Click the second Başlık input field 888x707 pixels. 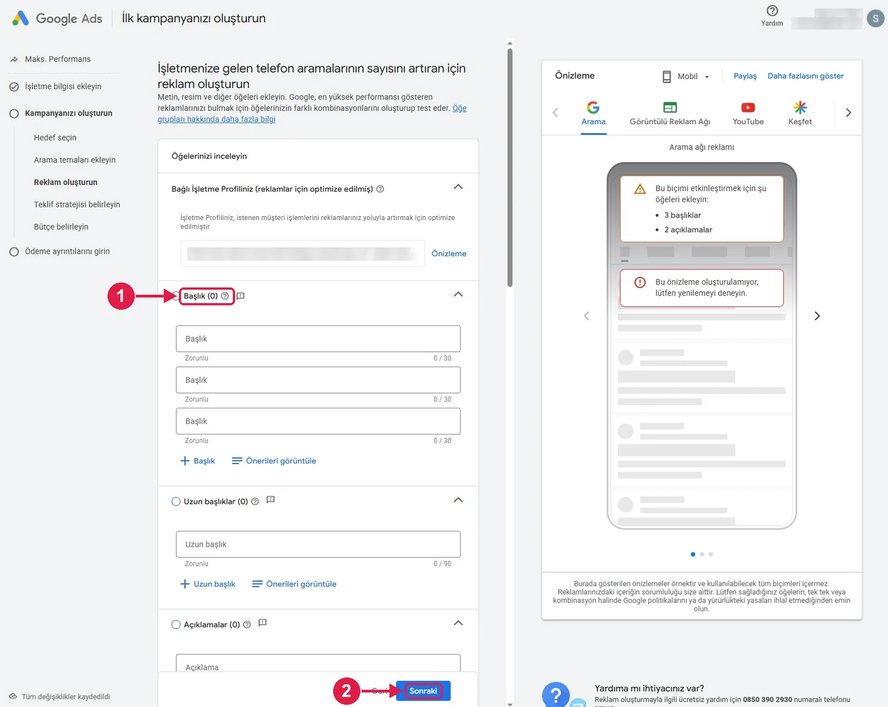point(318,380)
